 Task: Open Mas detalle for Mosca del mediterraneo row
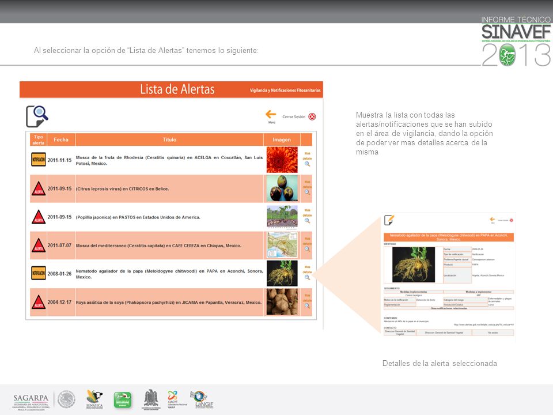[x=307, y=244]
